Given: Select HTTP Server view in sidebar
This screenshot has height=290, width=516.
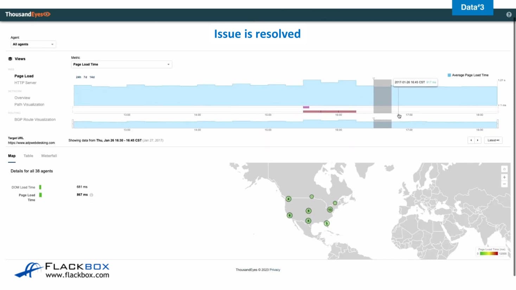Looking at the screenshot, I should [x=25, y=83].
